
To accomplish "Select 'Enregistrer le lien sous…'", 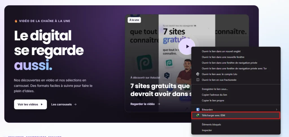I will pos(236,89).
